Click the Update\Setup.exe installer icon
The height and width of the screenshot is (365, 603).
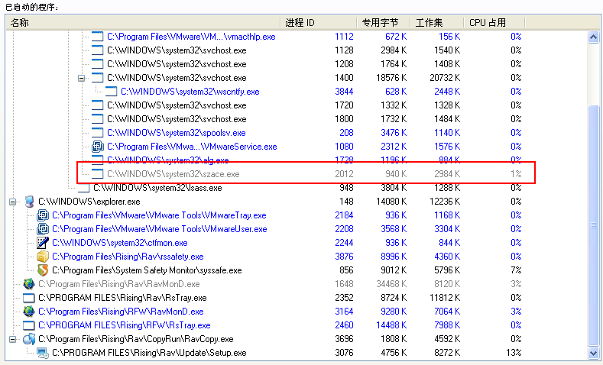pos(43,353)
